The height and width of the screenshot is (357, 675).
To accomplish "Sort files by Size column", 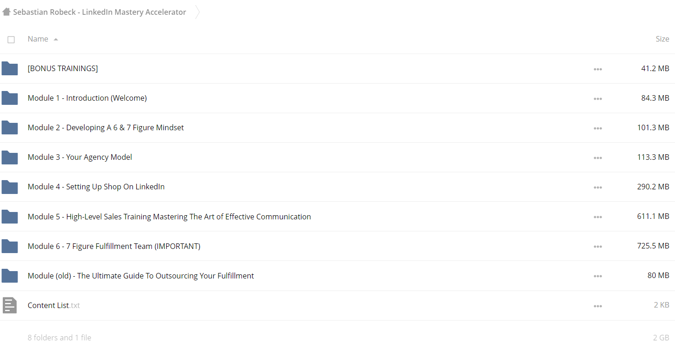I will (x=662, y=39).
